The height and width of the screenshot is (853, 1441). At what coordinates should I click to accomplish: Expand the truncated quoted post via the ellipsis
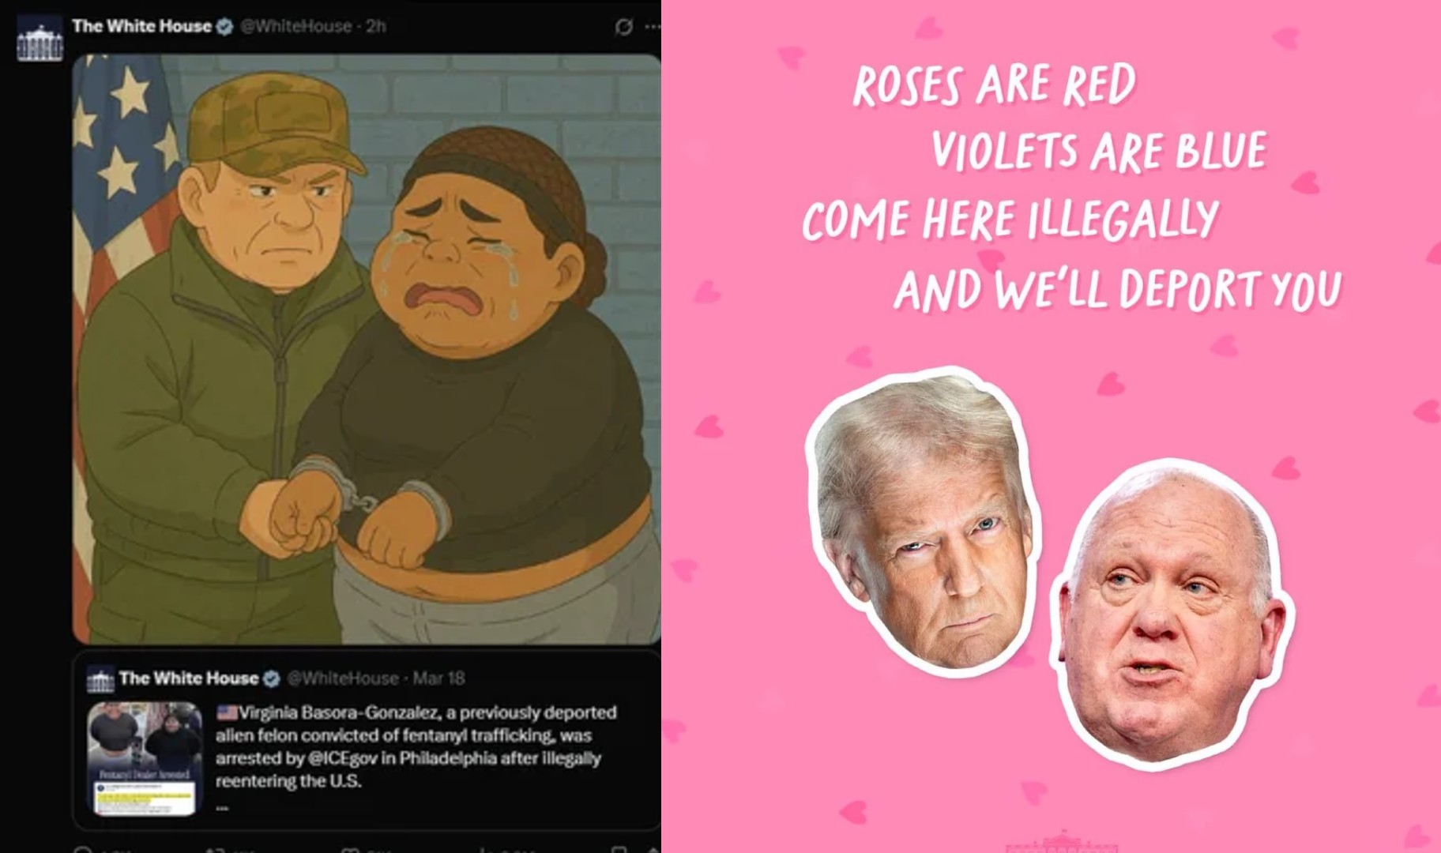[222, 806]
